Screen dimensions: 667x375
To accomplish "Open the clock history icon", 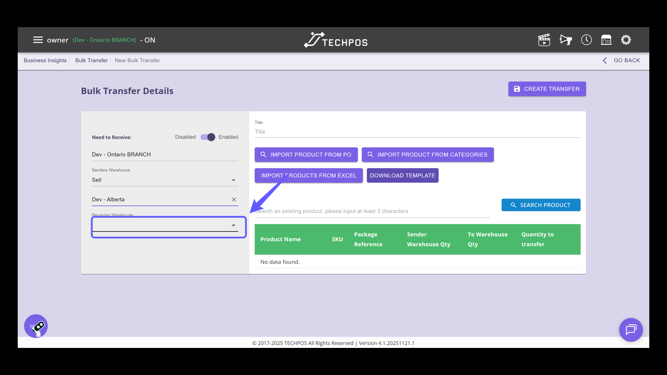I will click(586, 40).
